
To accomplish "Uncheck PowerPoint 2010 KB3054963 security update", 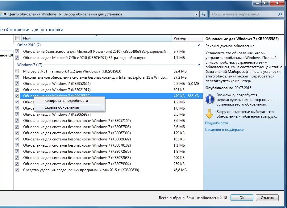I will tap(17, 52).
